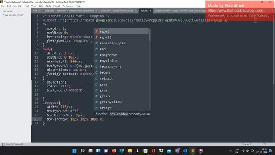Open the View menu
This screenshot has height=155, width=275.
tap(34, 6)
